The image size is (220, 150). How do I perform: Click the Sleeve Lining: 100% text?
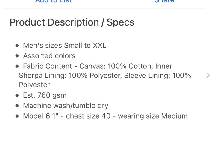coord(157,76)
